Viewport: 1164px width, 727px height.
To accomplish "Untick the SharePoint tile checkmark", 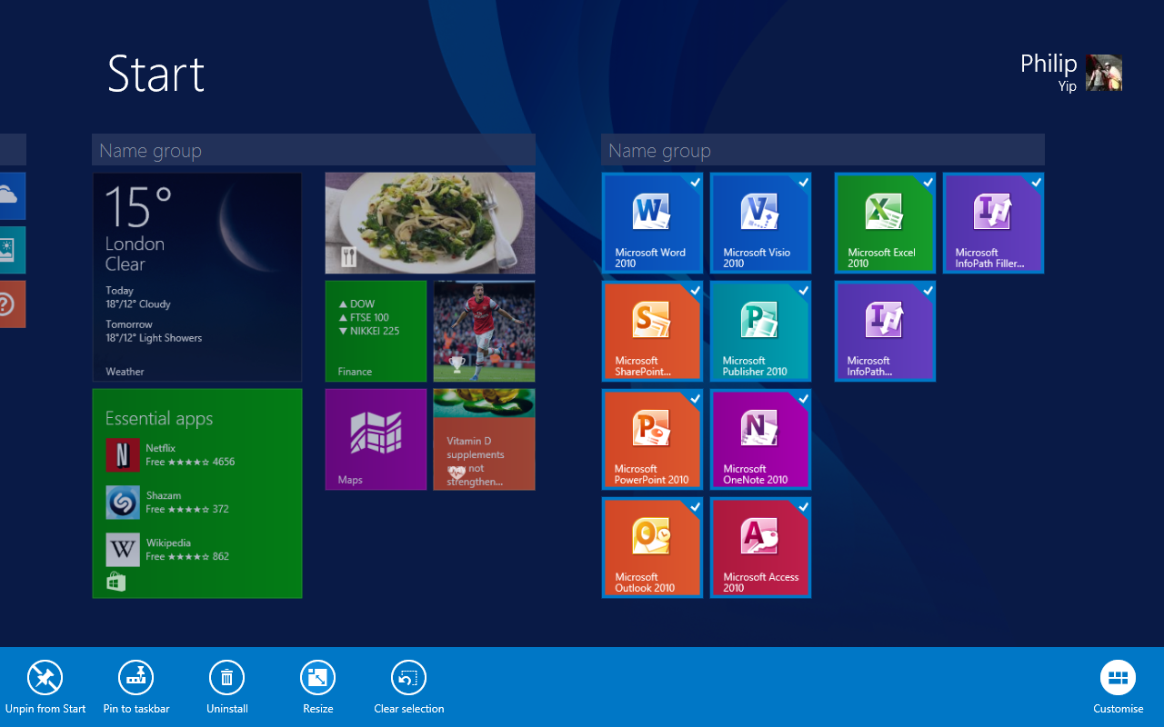I will (695, 290).
